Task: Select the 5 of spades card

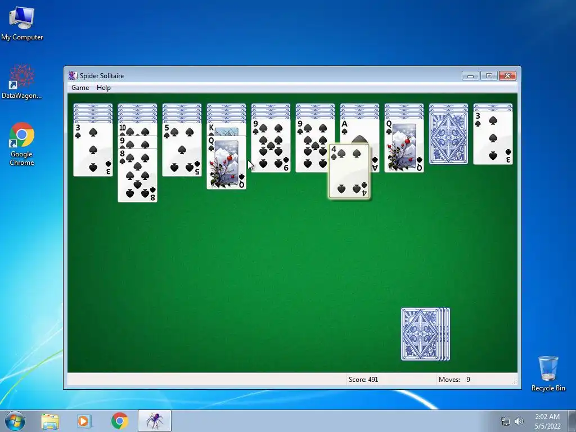Action: point(182,150)
